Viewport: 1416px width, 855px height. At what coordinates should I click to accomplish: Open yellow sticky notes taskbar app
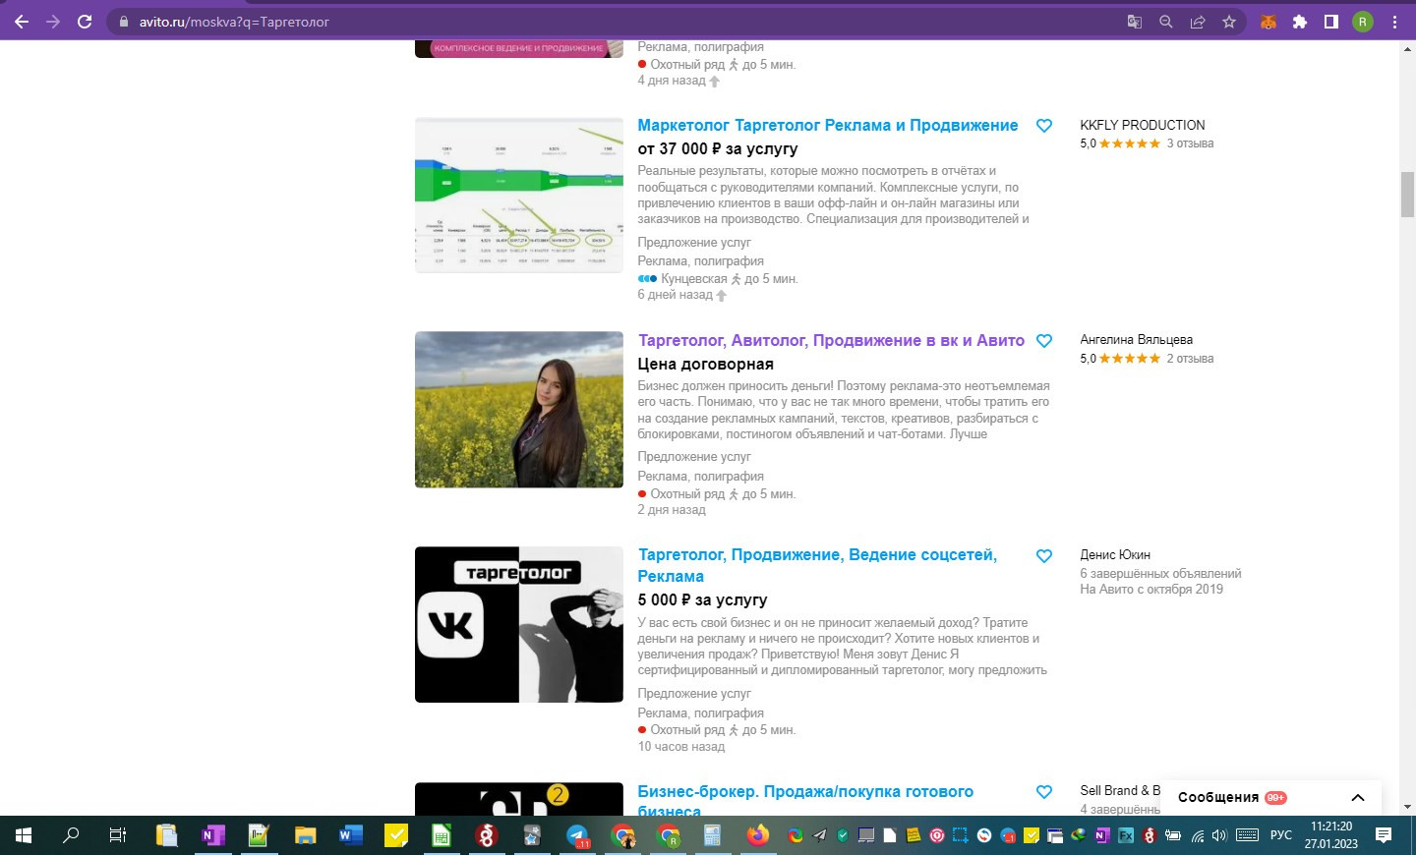pyautogui.click(x=396, y=835)
